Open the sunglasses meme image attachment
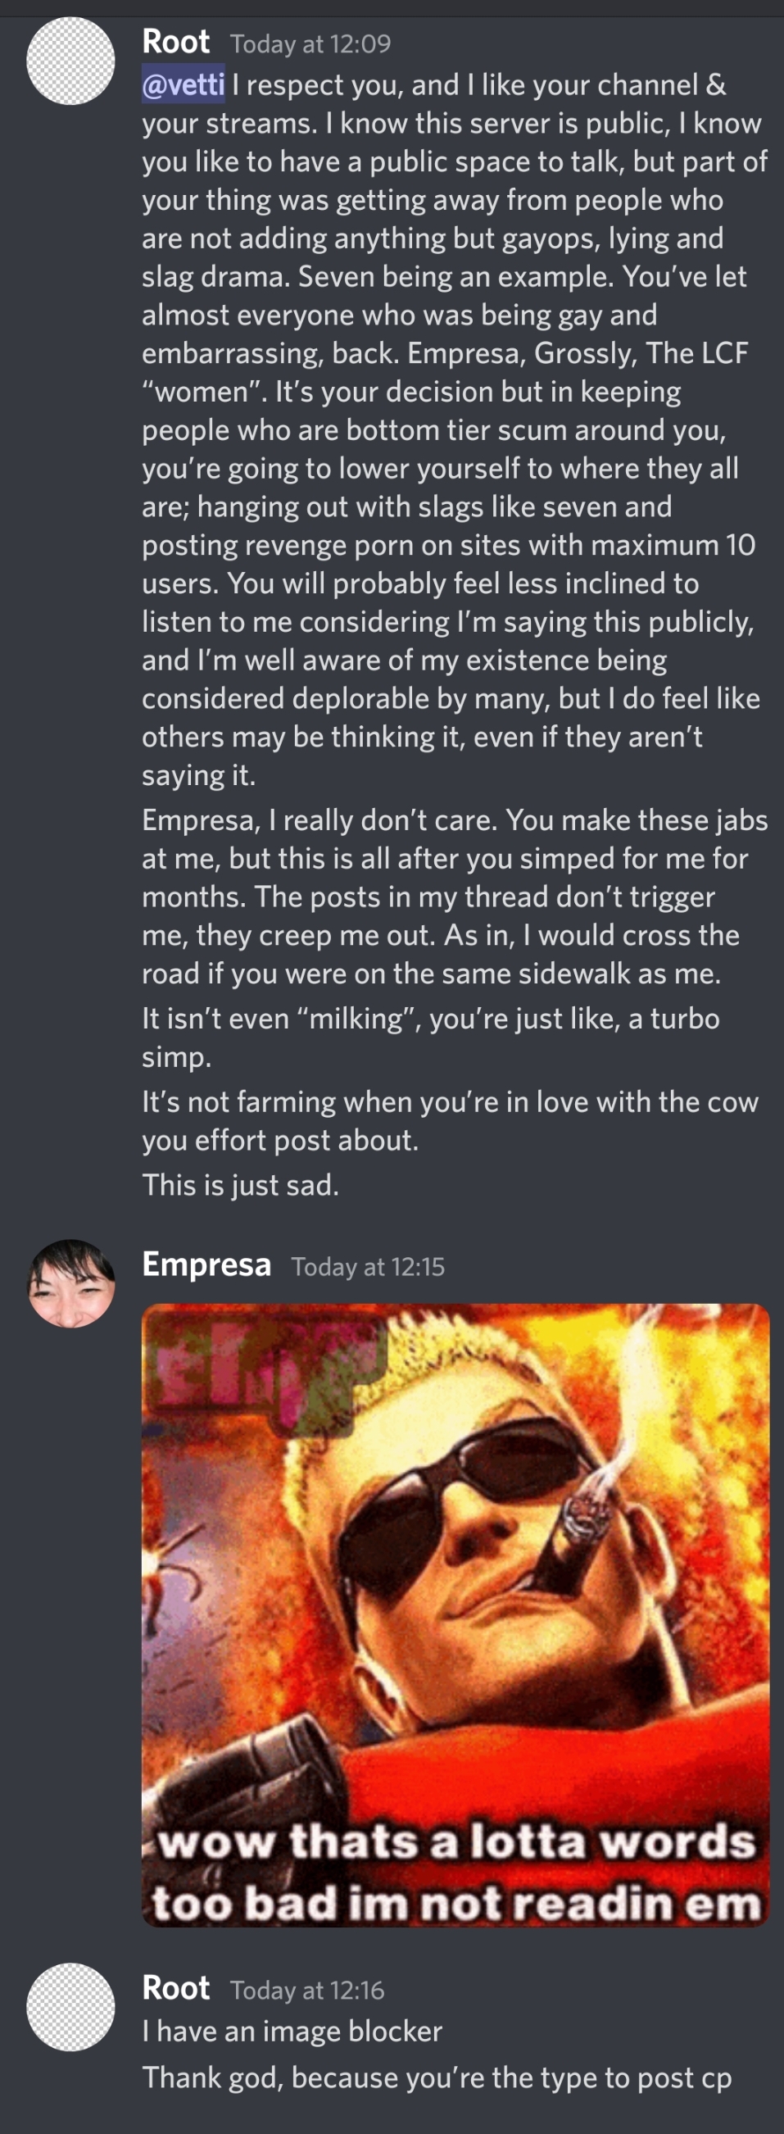The image size is (784, 2134). tap(455, 1615)
